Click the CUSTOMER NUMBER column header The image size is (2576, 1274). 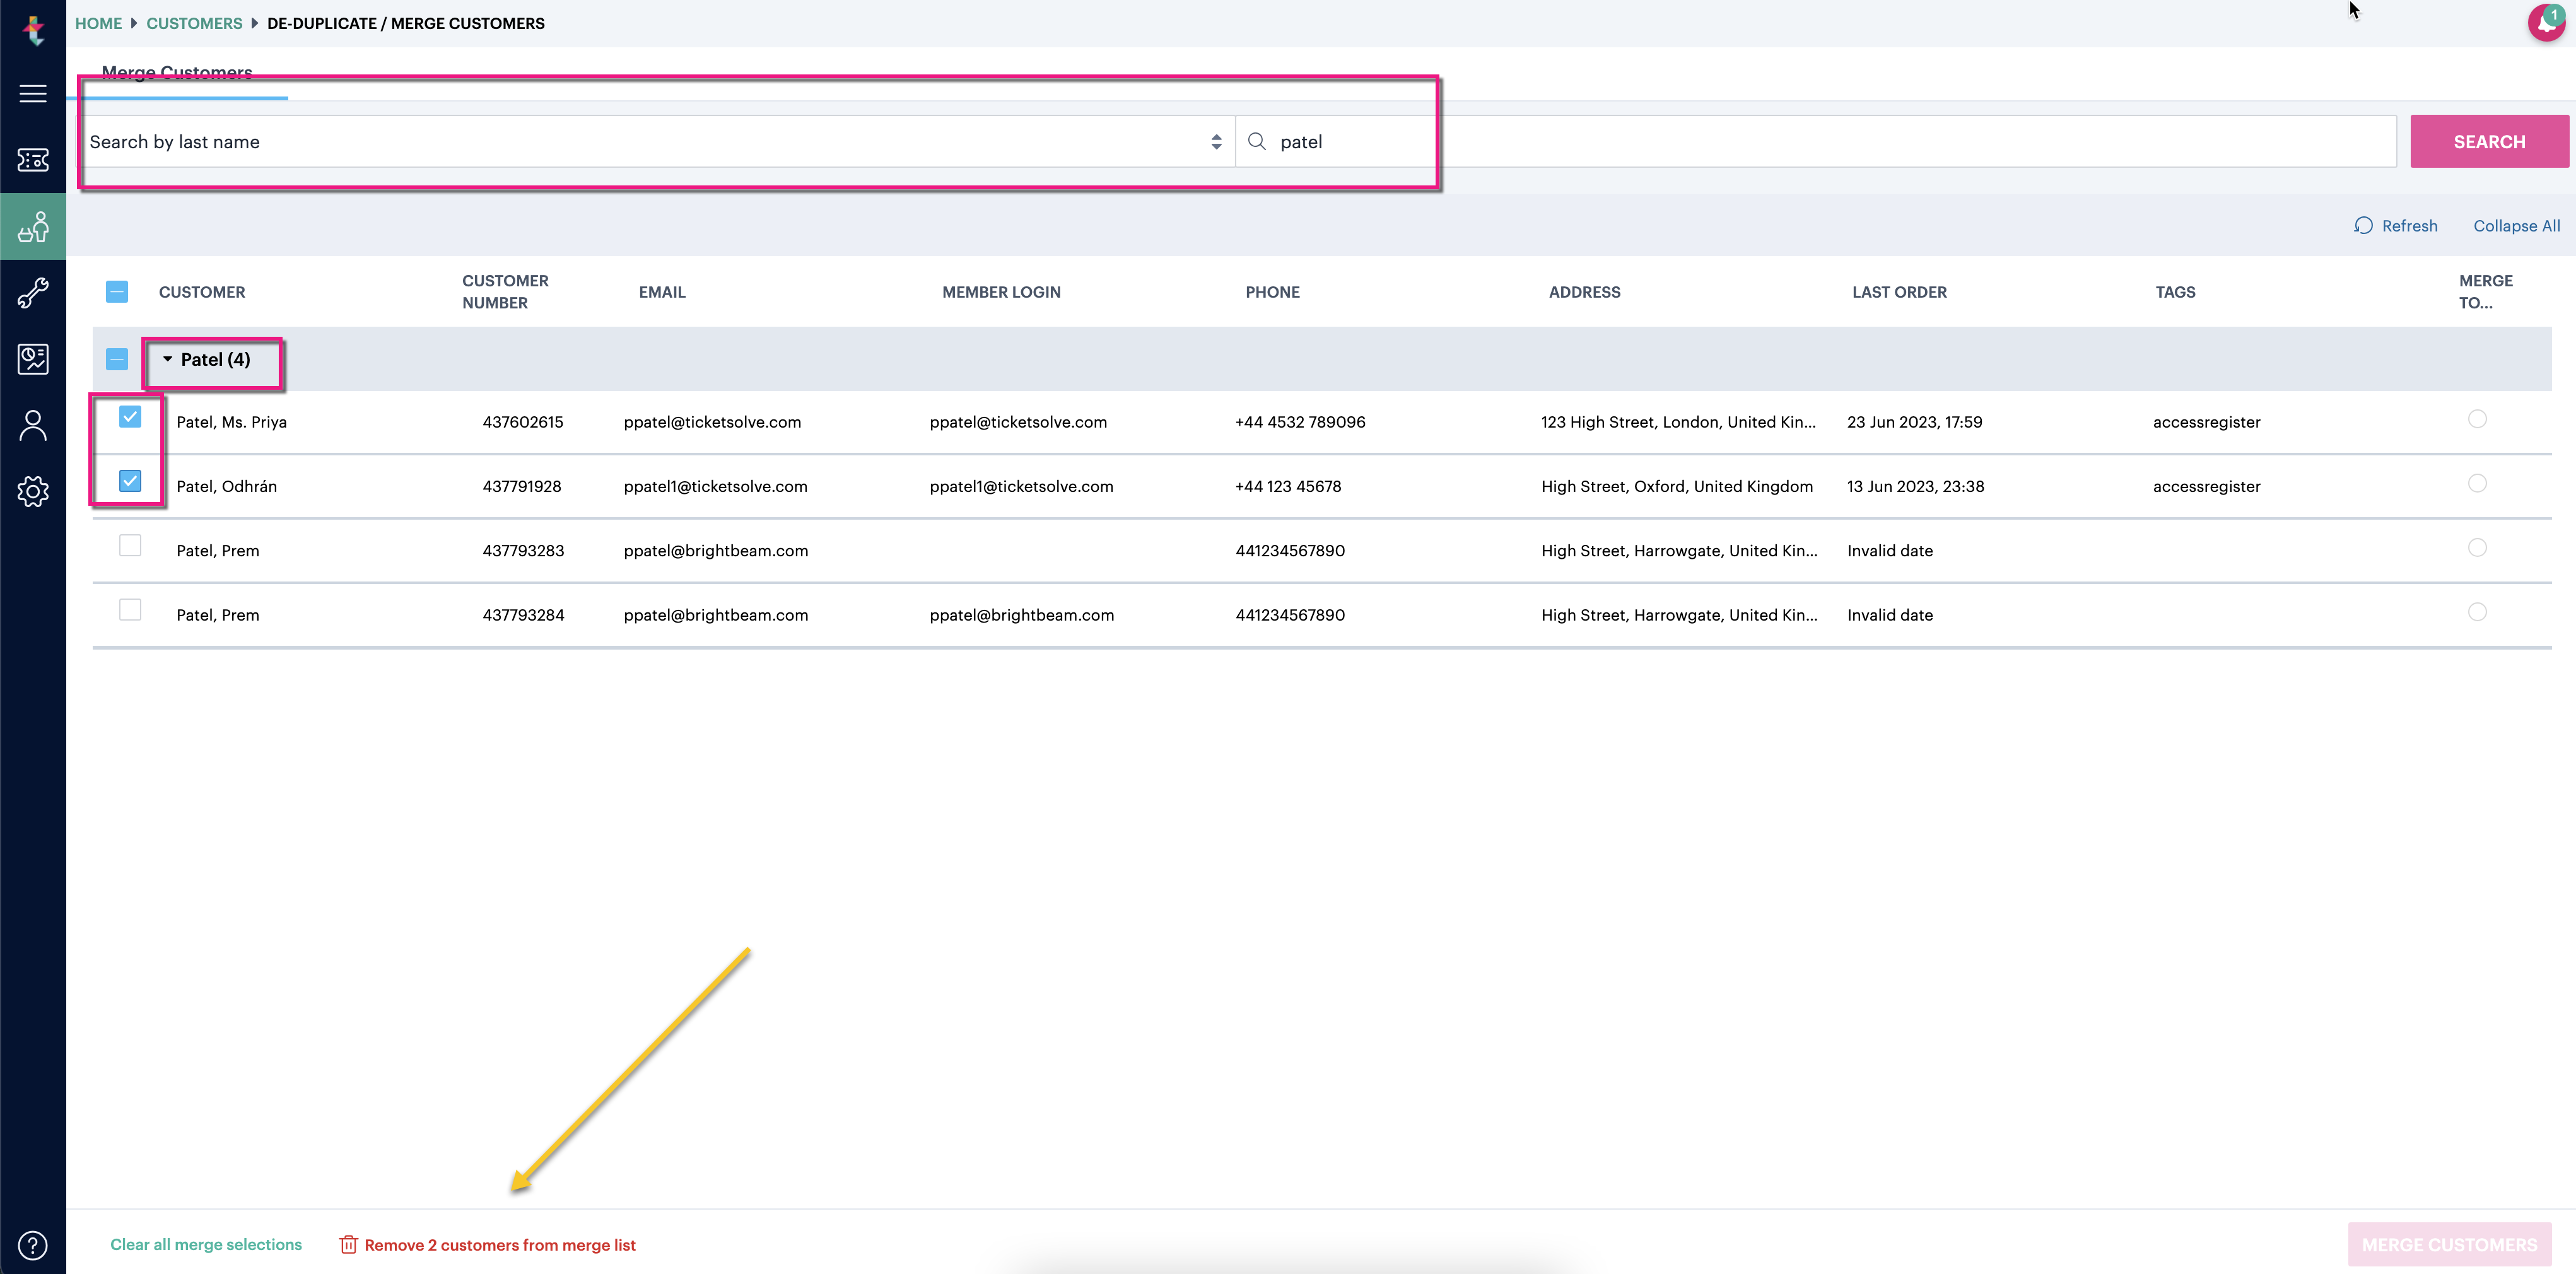click(x=505, y=292)
